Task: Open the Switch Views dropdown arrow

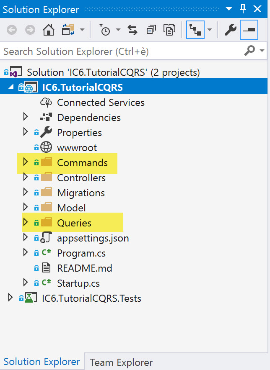Action: click(x=82, y=30)
